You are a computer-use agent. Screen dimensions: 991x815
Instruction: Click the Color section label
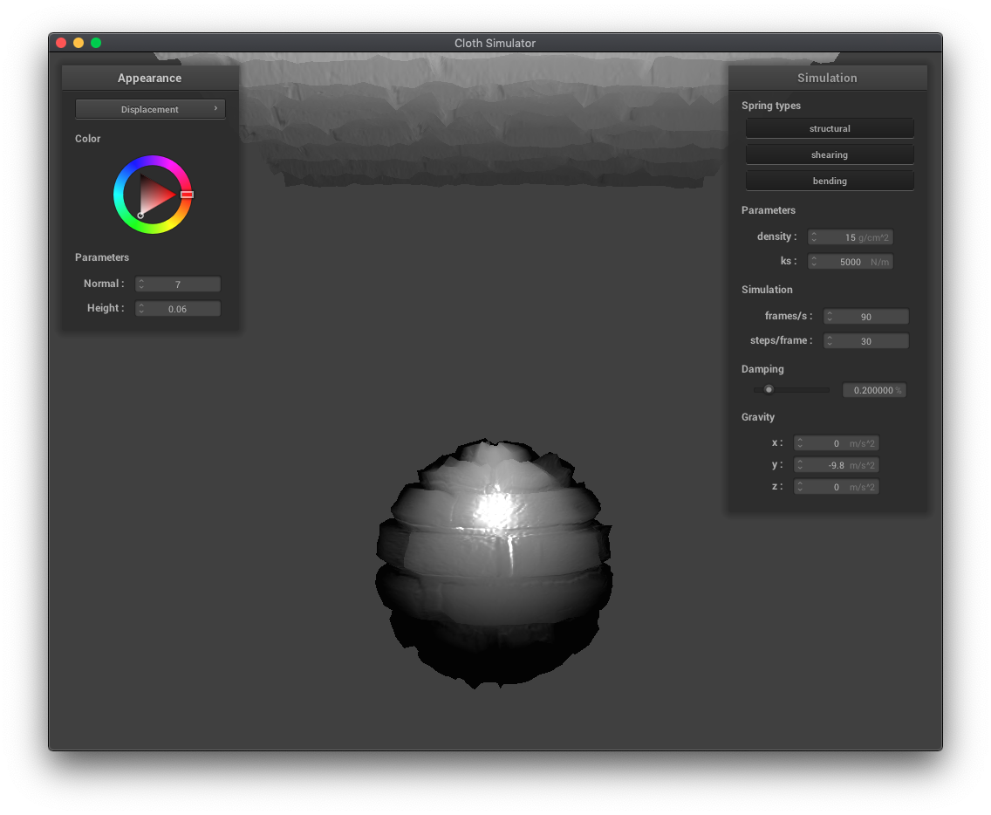87,139
